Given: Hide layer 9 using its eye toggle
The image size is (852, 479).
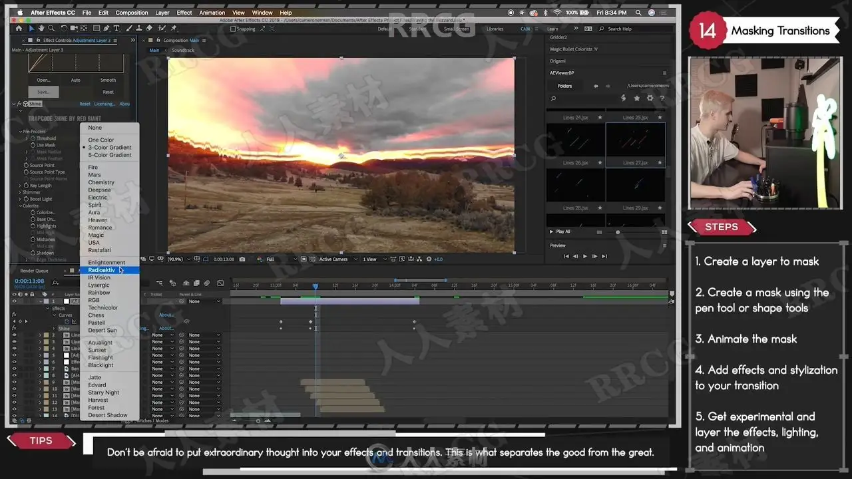Looking at the screenshot, I should click(x=14, y=383).
